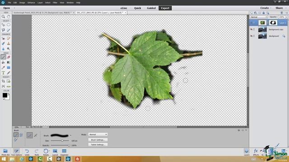Open tool options panel flyout menu
Viewport: 289px width, 162px height.
pos(242,130)
